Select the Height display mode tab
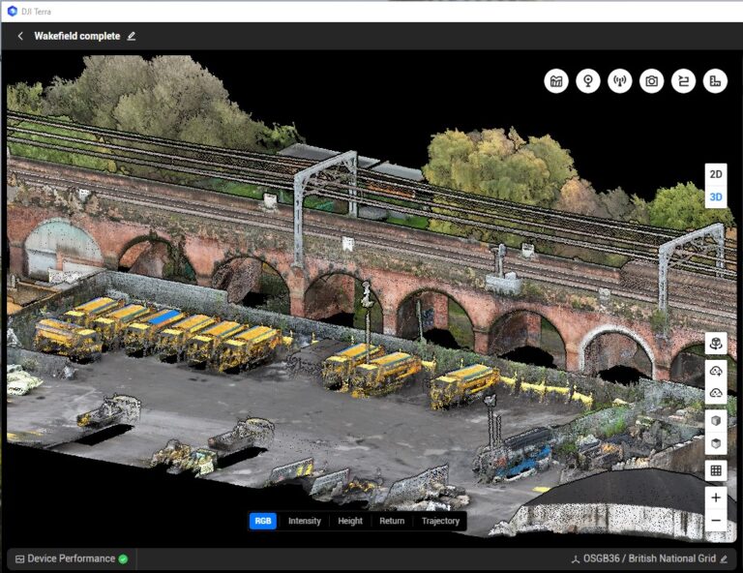Viewport: 743px width, 573px height. 350,521
